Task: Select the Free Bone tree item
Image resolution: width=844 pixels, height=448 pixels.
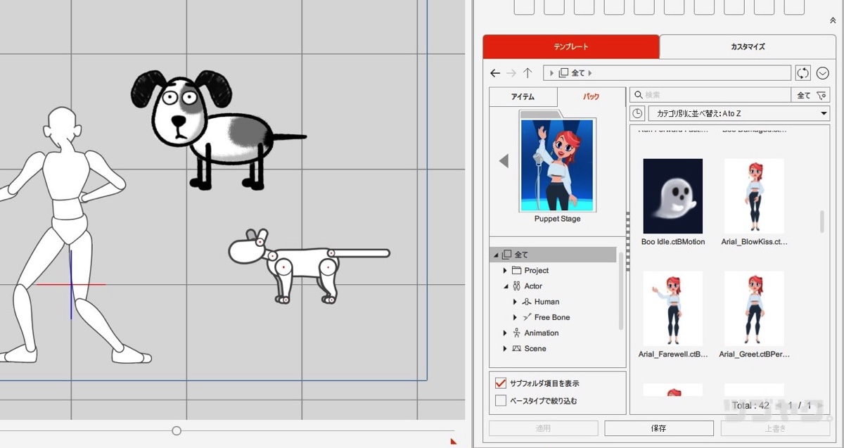Action: pyautogui.click(x=551, y=318)
